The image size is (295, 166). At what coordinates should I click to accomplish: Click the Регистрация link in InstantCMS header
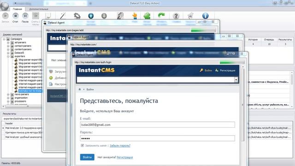pos(227,71)
